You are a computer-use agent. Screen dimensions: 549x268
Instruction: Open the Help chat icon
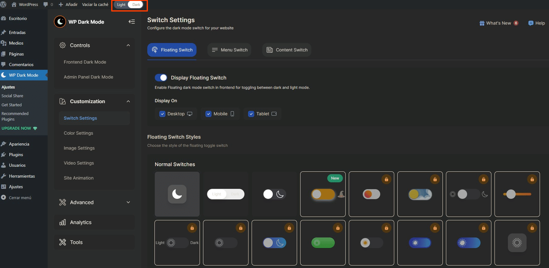[x=531, y=23]
